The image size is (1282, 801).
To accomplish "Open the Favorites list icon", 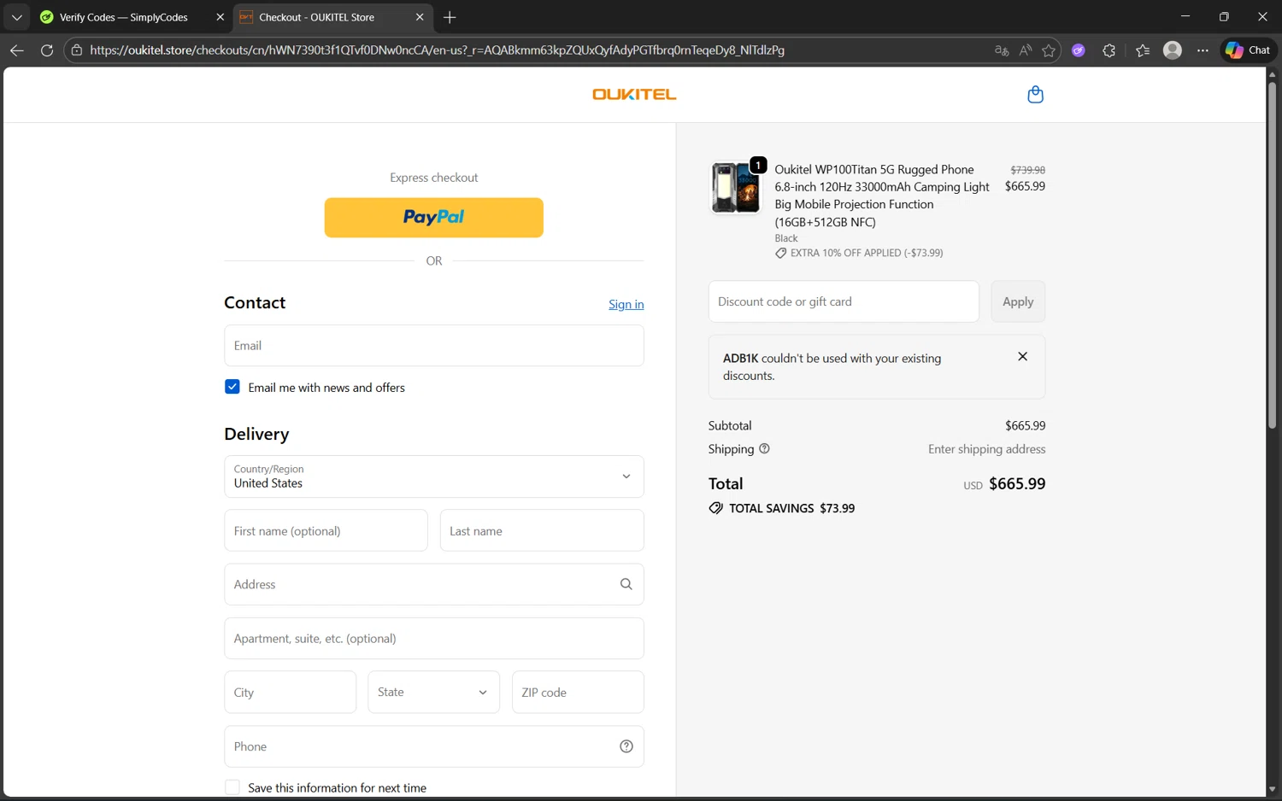I will (1143, 50).
